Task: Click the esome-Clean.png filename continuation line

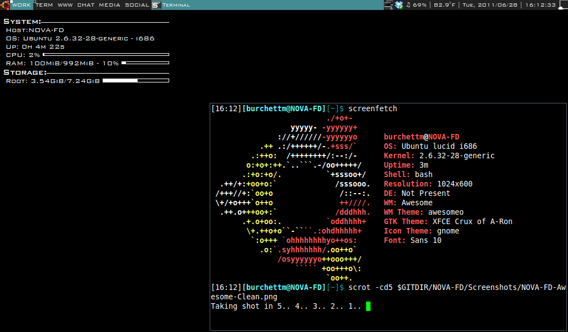Action: [x=244, y=297]
